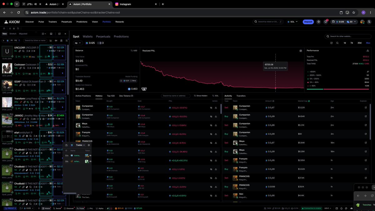Open the Trades dropdown in popup
Viewport: 375px width, 211px height.
click(80, 145)
